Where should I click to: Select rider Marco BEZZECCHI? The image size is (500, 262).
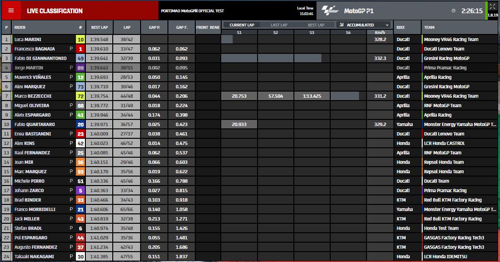(x=33, y=96)
